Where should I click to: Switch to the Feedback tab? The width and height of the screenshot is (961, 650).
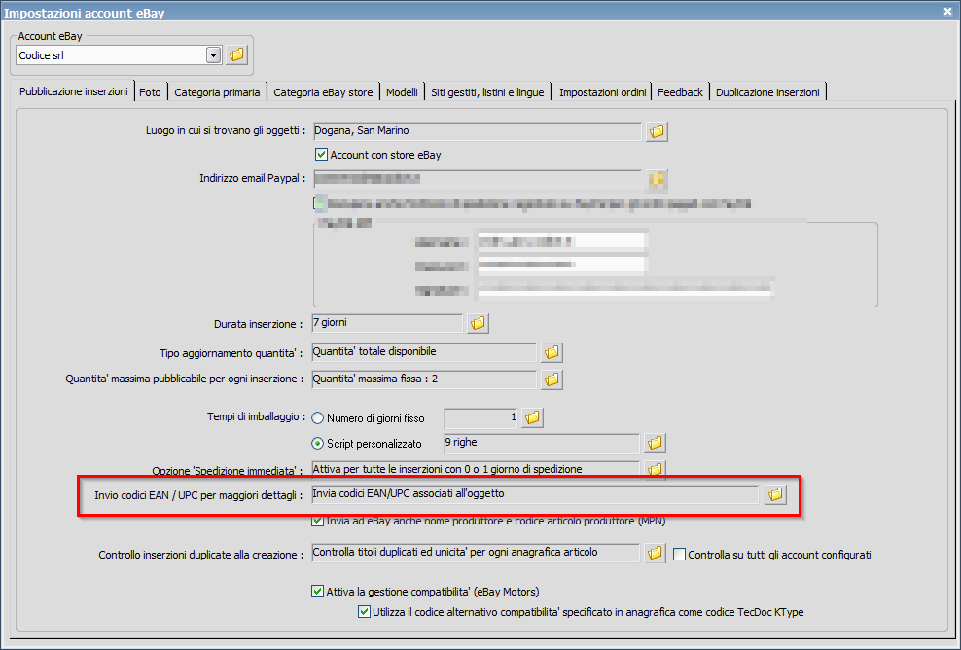(680, 92)
